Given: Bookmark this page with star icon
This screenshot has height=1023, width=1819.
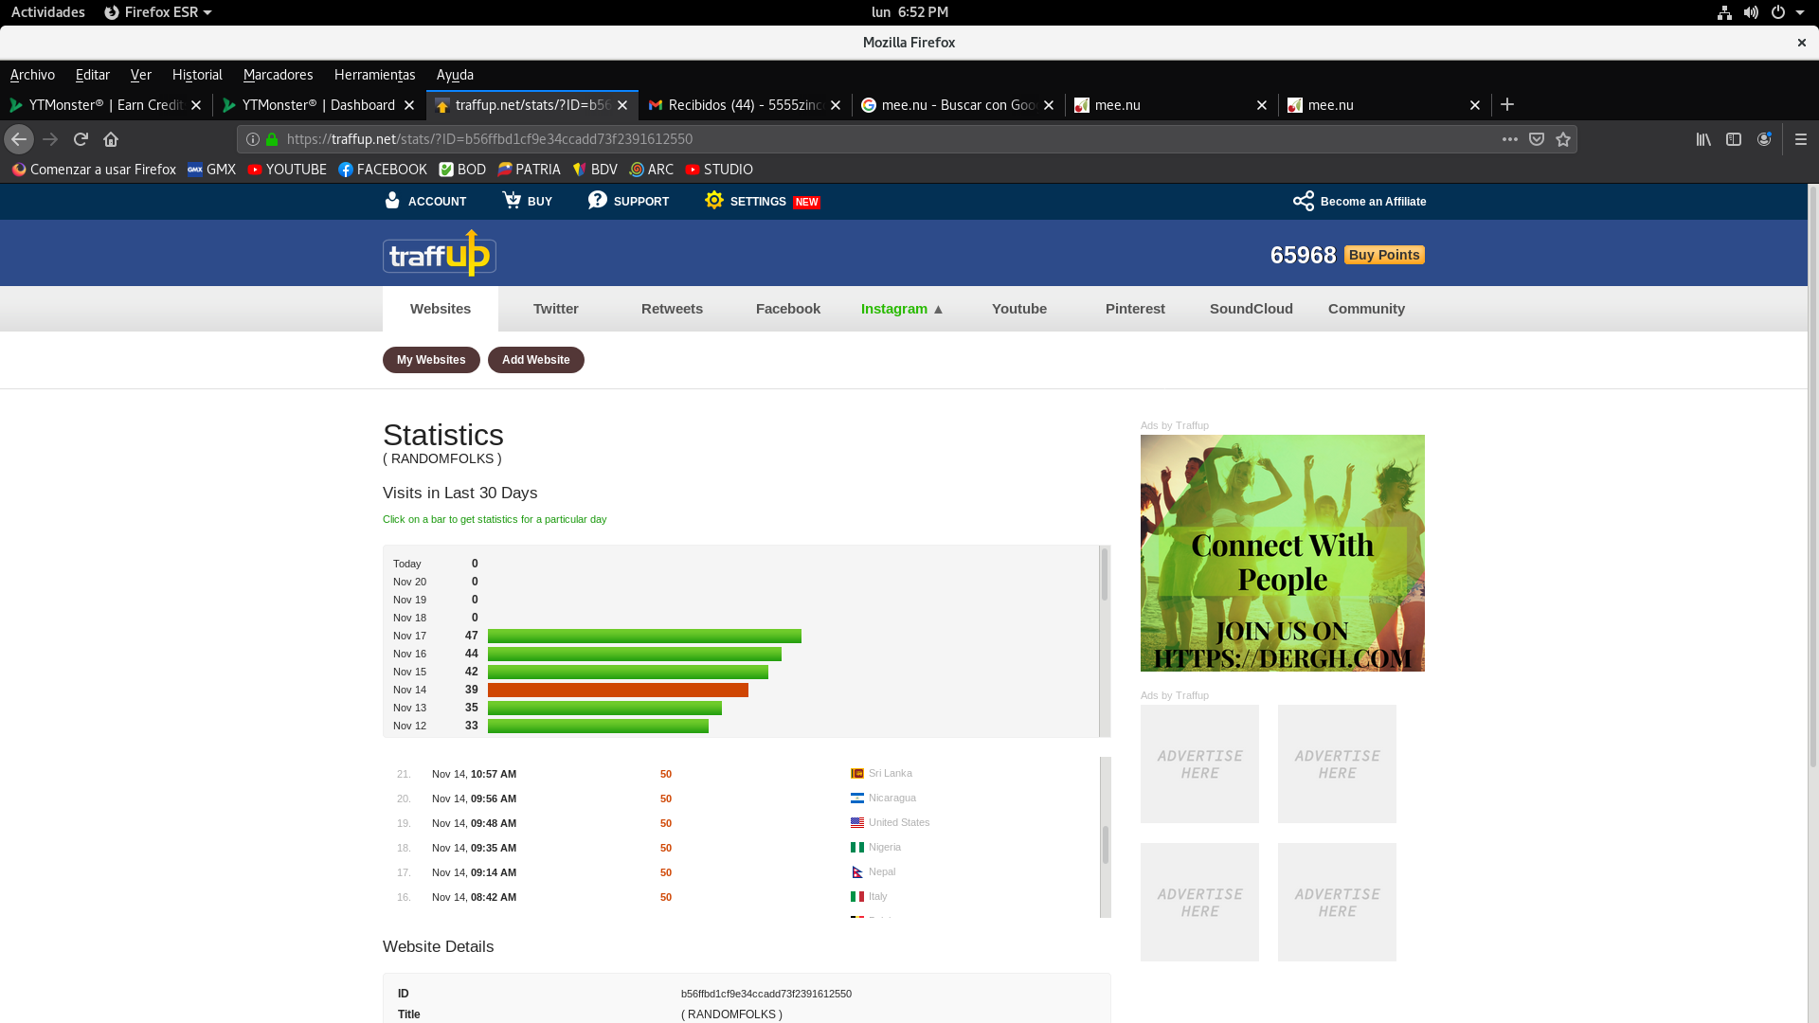Looking at the screenshot, I should click(x=1563, y=139).
